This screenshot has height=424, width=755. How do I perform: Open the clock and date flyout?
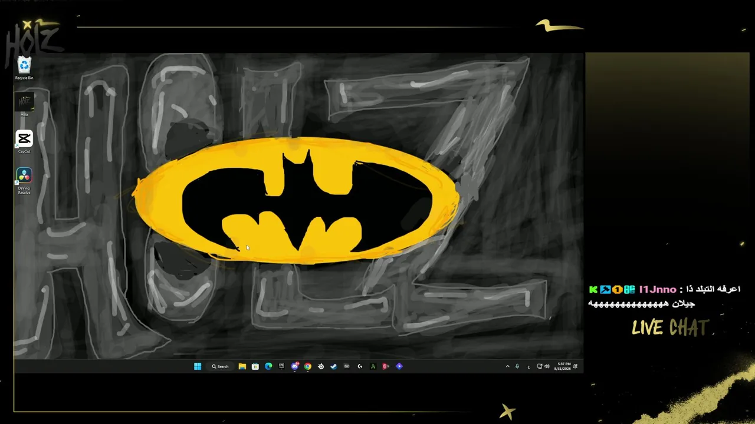coord(562,366)
